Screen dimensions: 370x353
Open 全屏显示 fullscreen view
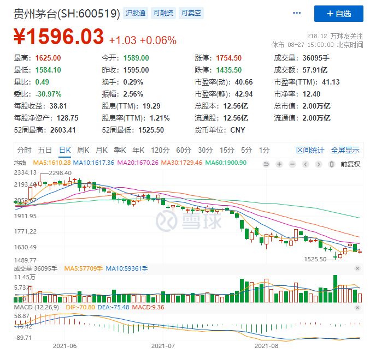345,150
